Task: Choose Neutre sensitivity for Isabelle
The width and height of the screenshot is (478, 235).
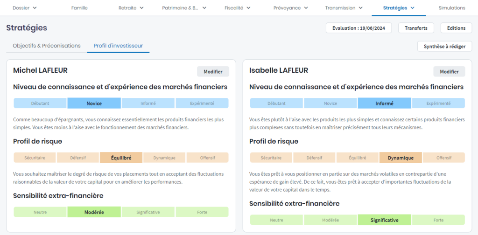Action: click(276, 220)
